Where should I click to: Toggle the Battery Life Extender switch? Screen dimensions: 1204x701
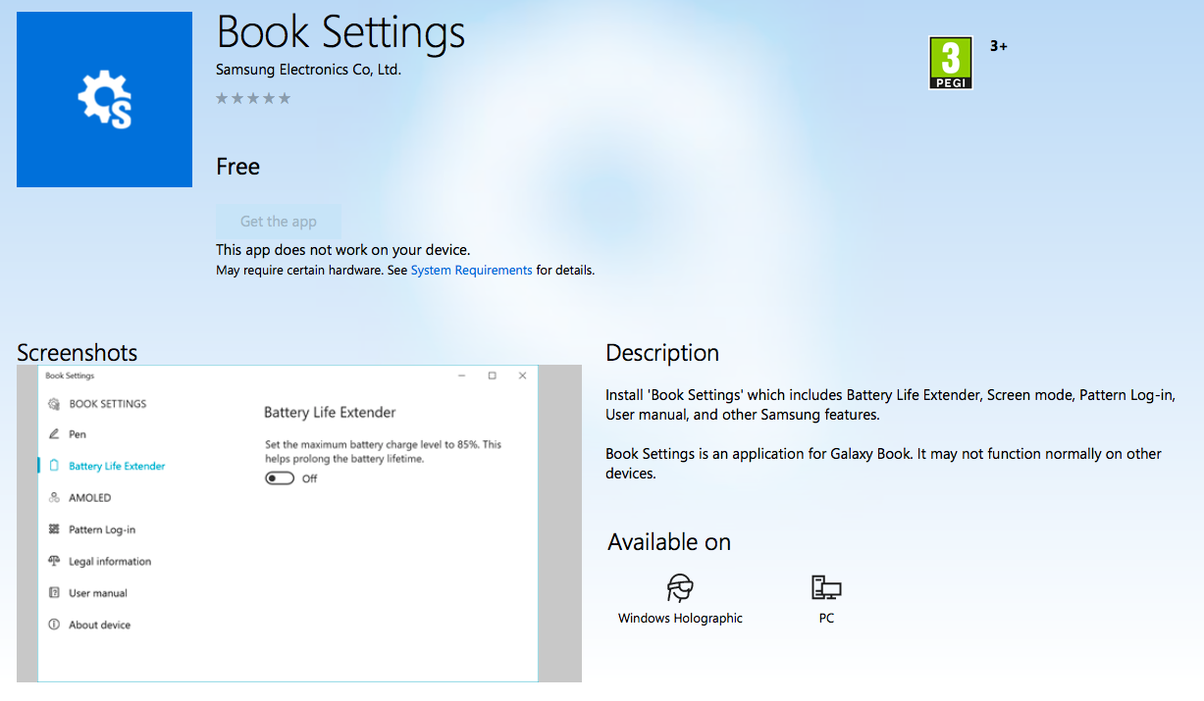click(x=280, y=478)
